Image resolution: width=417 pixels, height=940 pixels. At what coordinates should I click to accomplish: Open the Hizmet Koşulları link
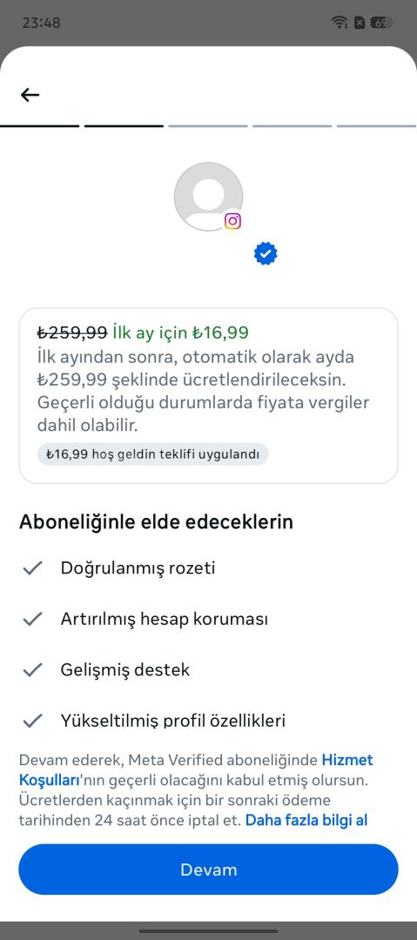click(196, 770)
